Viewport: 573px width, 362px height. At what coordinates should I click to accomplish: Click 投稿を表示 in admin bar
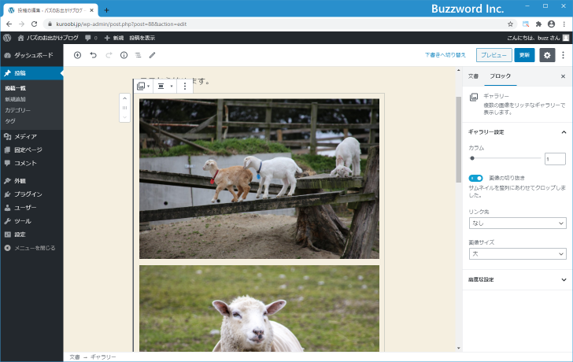[142, 38]
